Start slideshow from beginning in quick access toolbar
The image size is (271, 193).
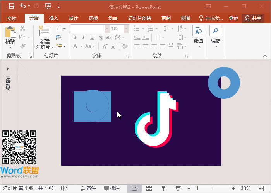[48, 7]
